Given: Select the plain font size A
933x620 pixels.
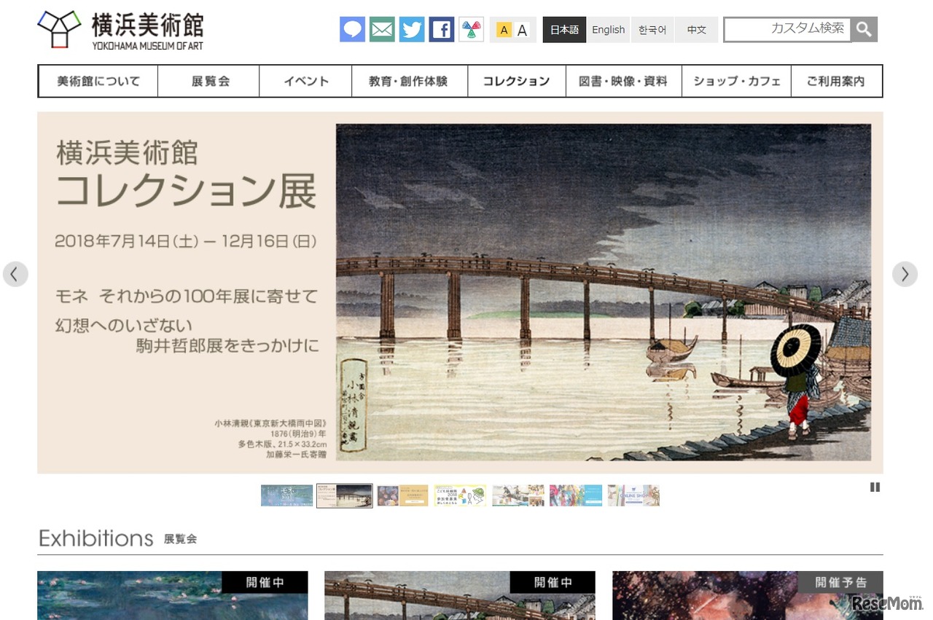Looking at the screenshot, I should pyautogui.click(x=522, y=30).
